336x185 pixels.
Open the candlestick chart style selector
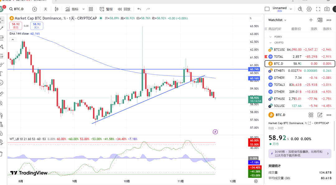click(x=56, y=9)
